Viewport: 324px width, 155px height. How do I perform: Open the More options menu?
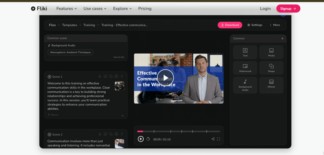tap(275, 25)
